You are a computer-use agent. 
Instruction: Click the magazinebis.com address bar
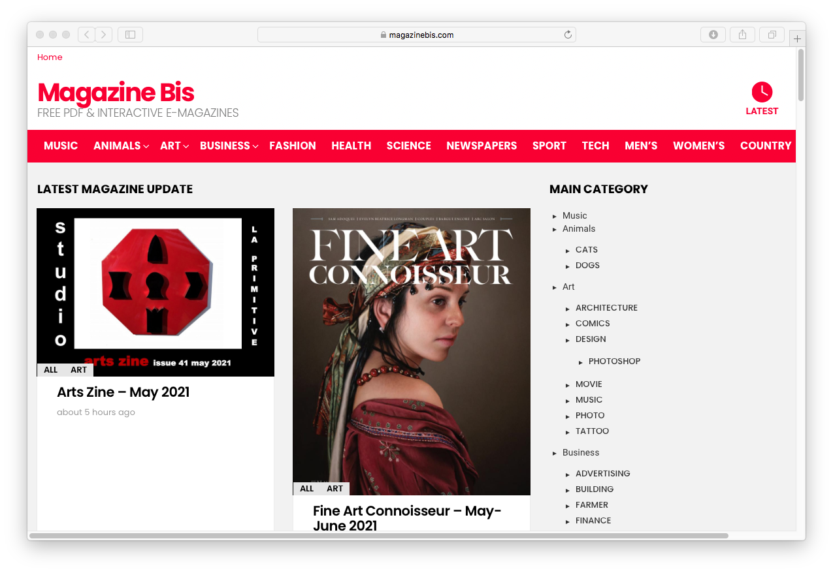tap(417, 35)
